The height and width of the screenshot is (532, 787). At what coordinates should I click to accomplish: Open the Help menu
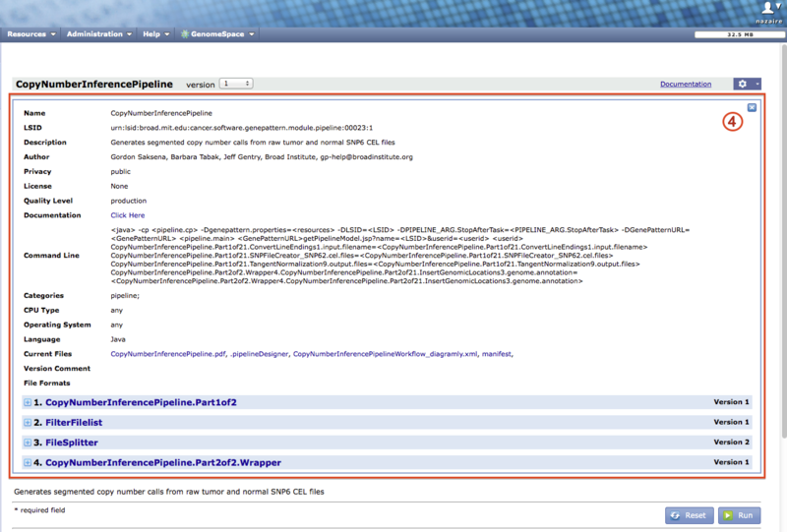(x=154, y=34)
